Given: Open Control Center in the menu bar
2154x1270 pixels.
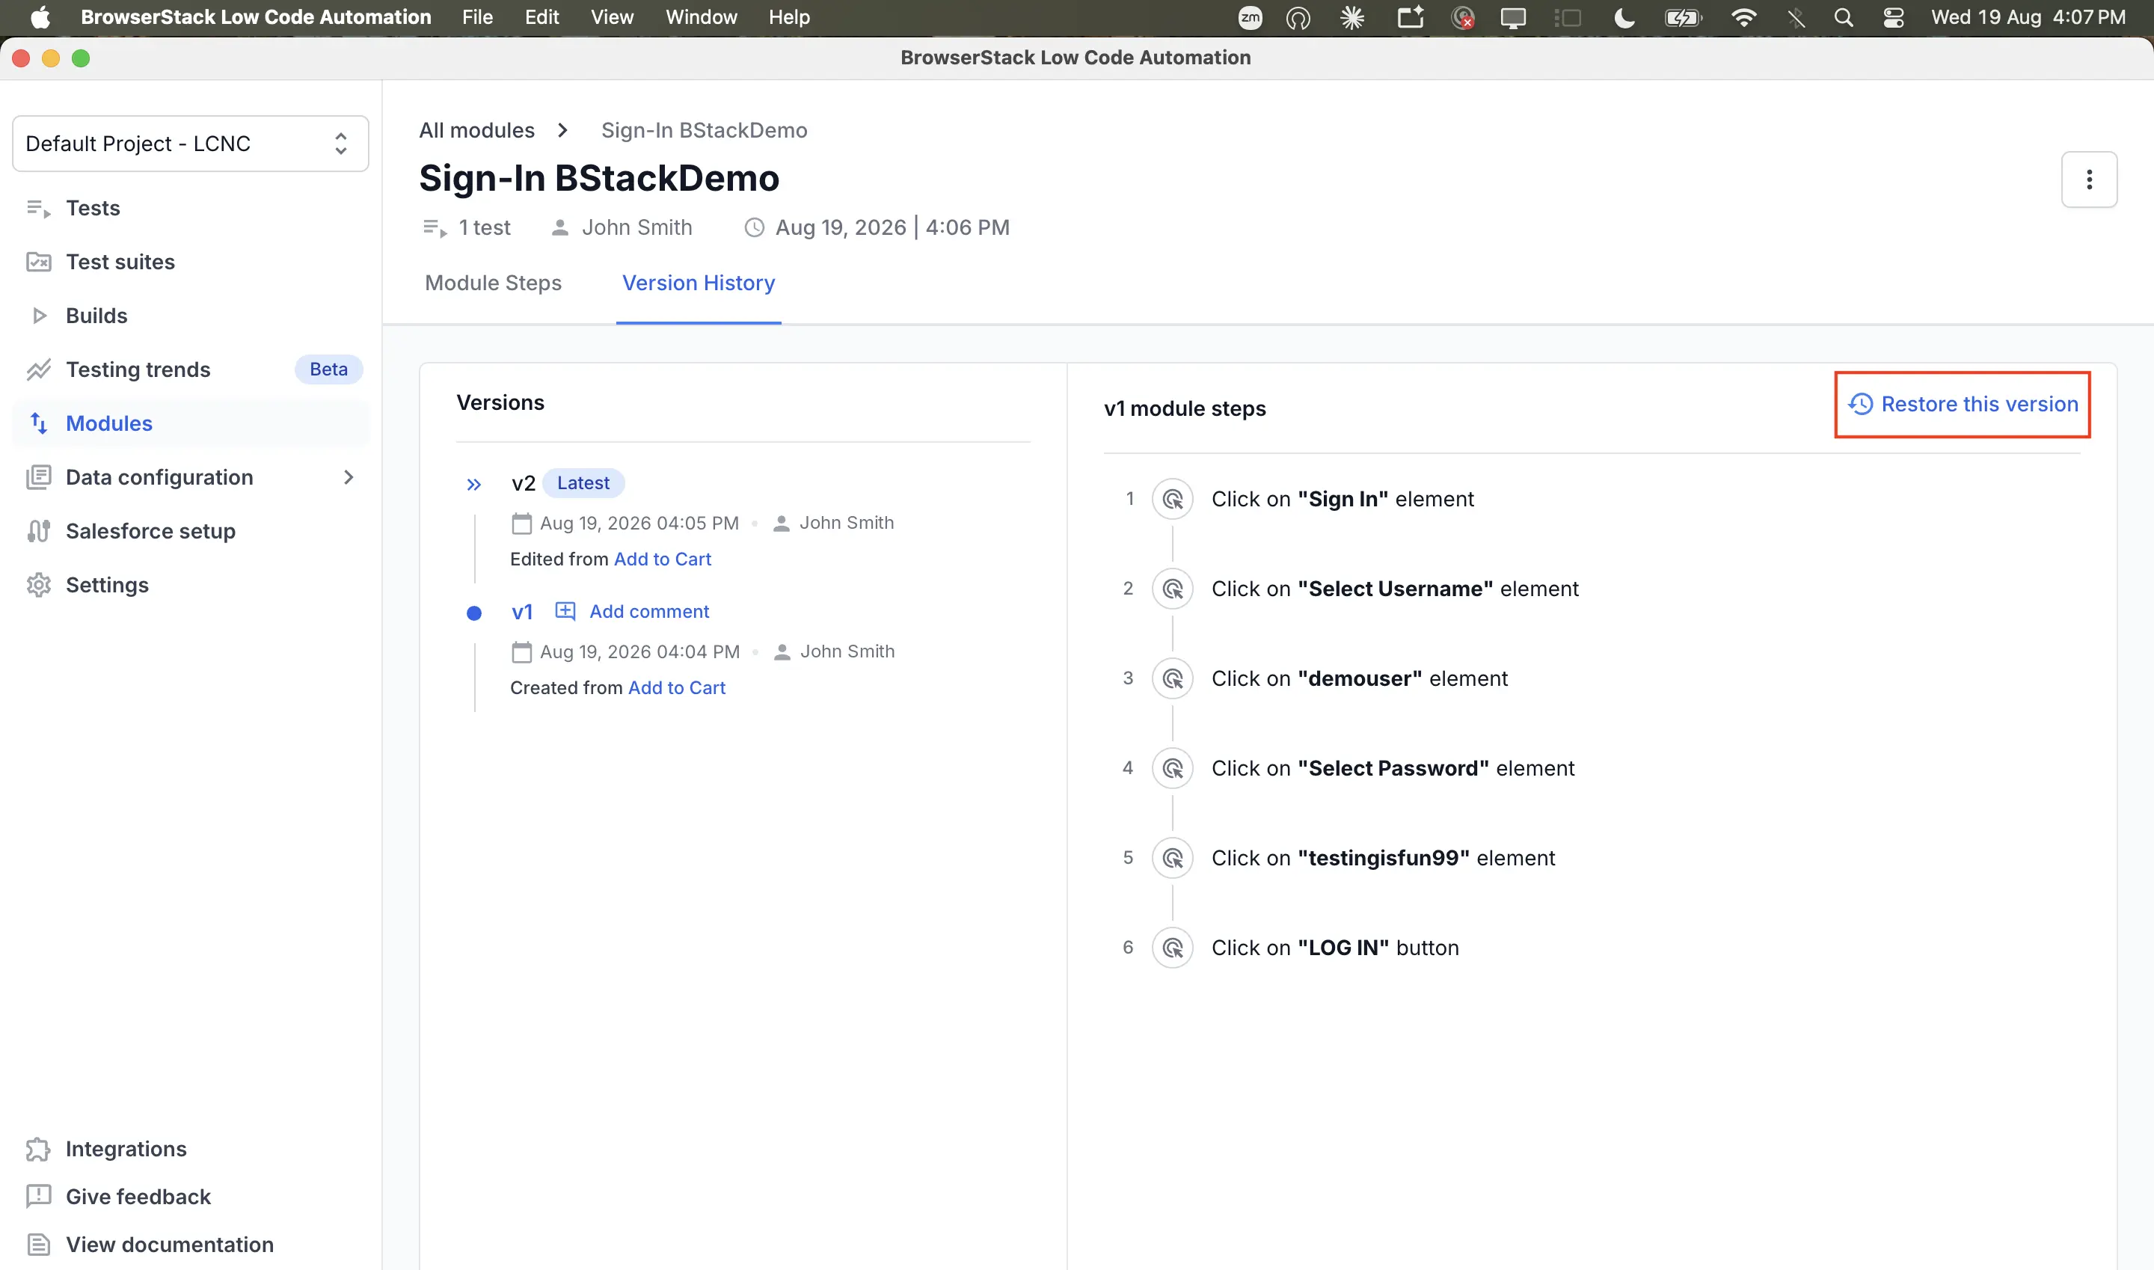Looking at the screenshot, I should click(1894, 17).
